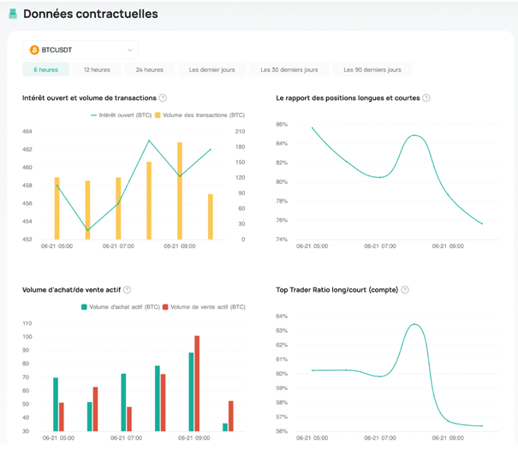This screenshot has width=518, height=450.
Task: Show Les 90 derniers jours data
Action: (372, 69)
